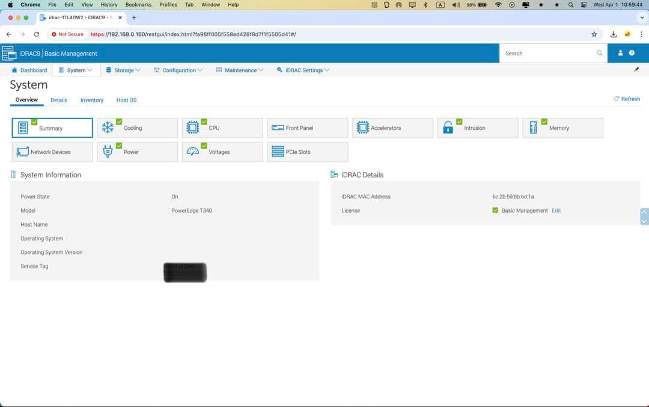Click the Basic Management license check icon

[x=495, y=210]
